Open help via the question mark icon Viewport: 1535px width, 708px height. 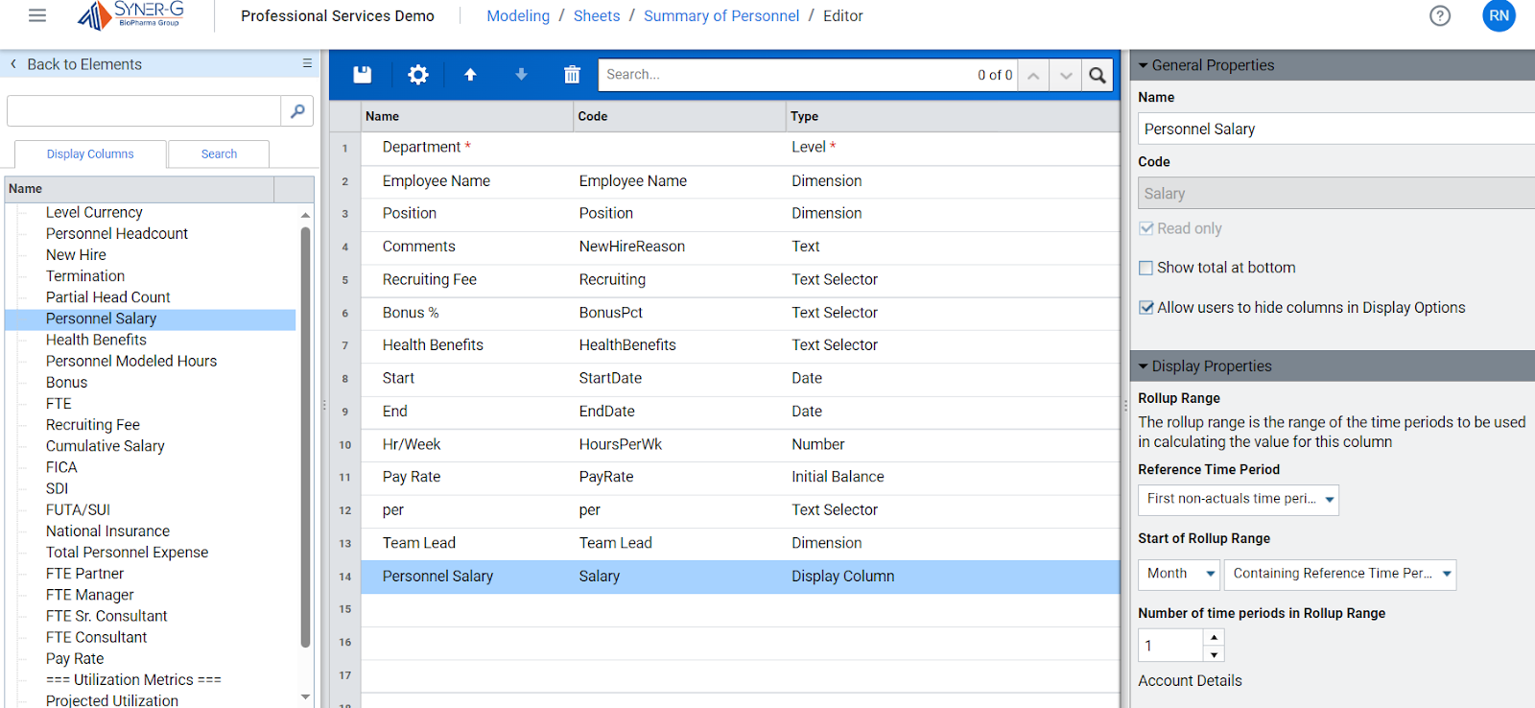(x=1439, y=15)
